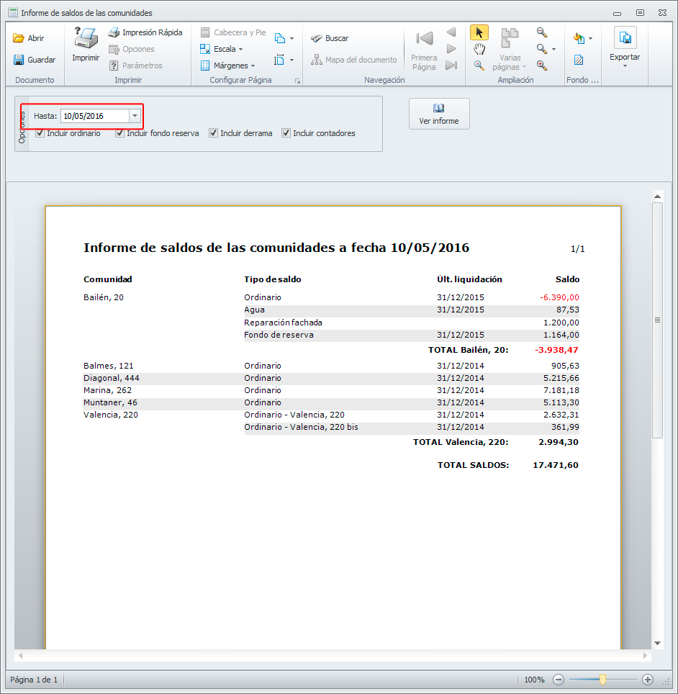
Task: Click the Guardar save button
Action: tap(35, 60)
